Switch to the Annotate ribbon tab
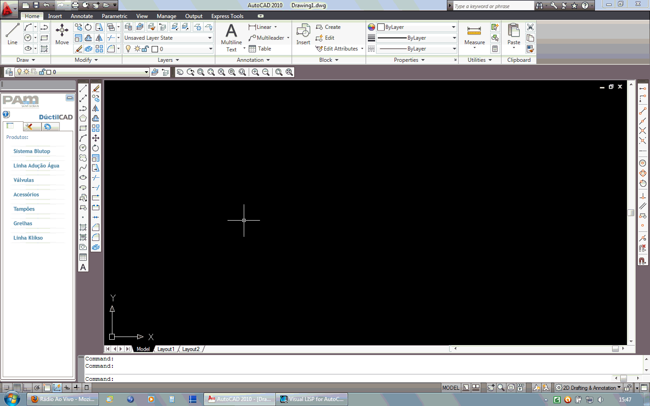This screenshot has width=650, height=406. pyautogui.click(x=82, y=16)
